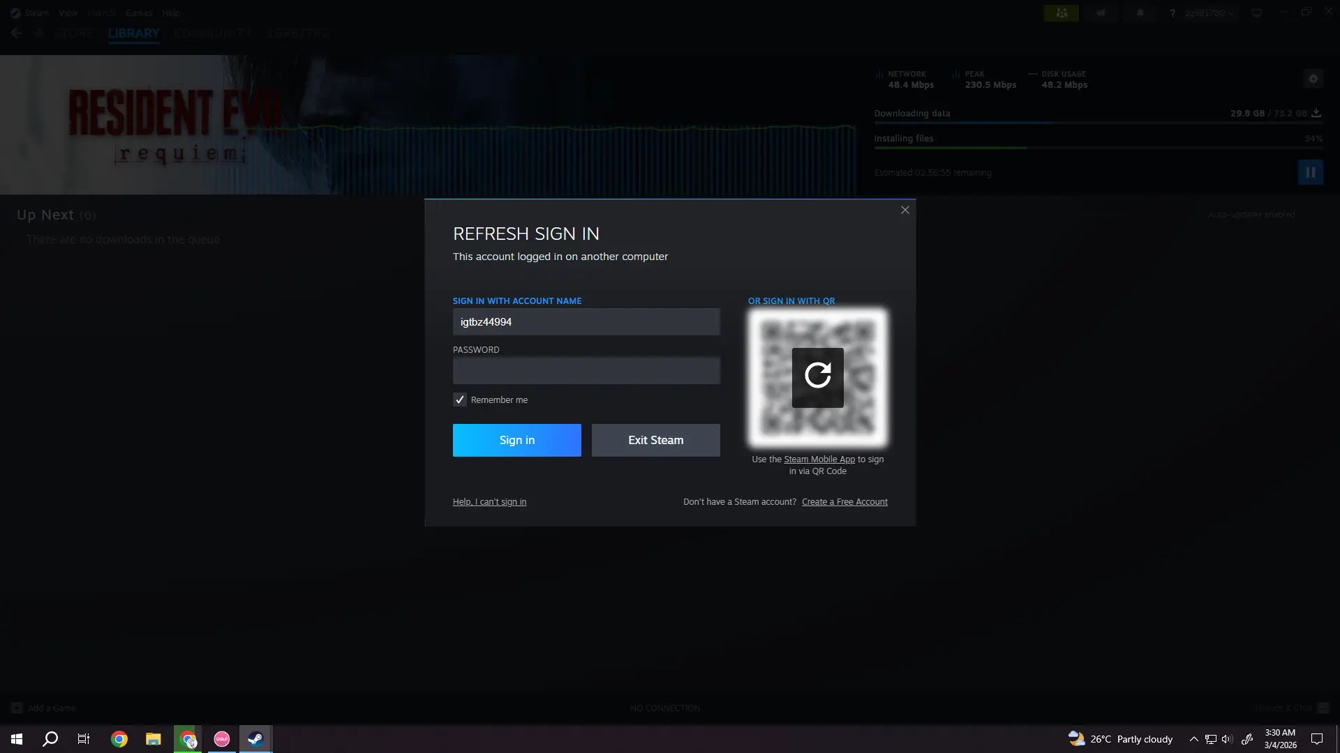Focus the password input field
This screenshot has height=753, width=1340.
click(x=586, y=371)
